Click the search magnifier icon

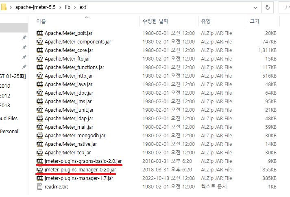click(287, 7)
